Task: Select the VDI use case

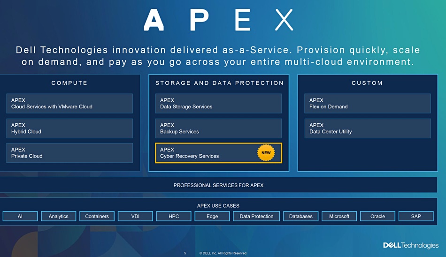Action: [x=135, y=216]
